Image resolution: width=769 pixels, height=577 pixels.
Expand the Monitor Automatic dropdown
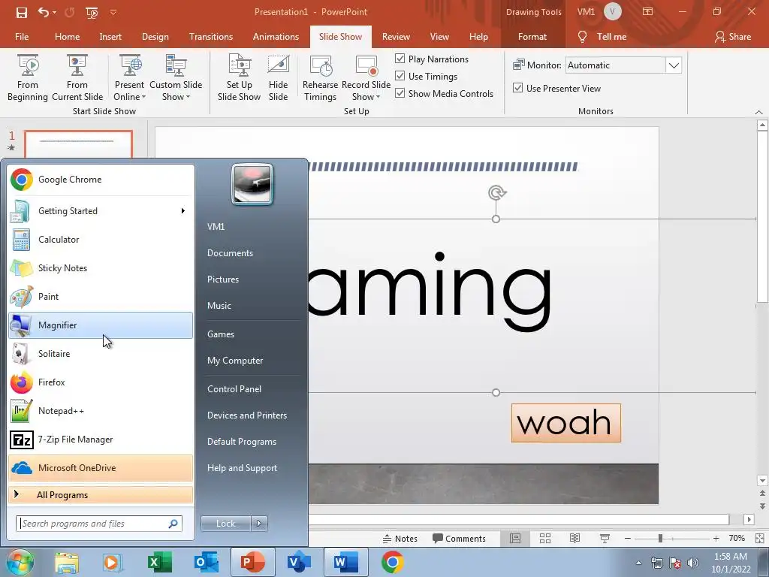coord(674,65)
